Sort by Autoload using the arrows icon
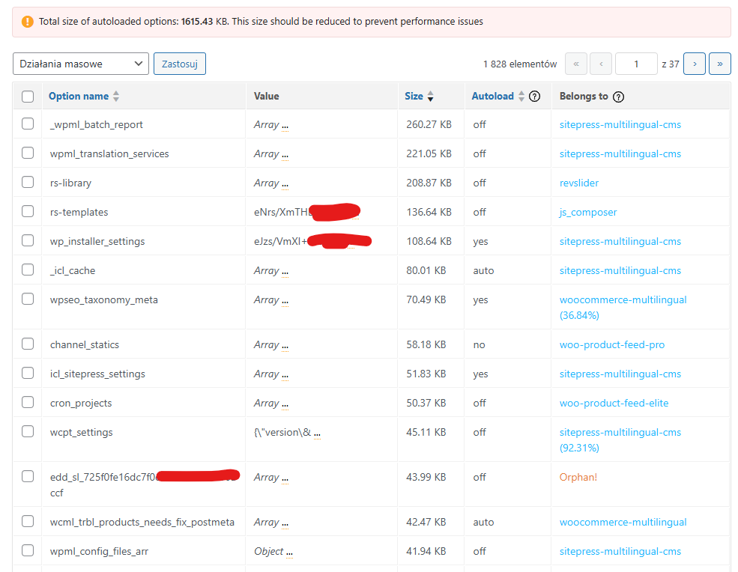This screenshot has width=738, height=572. [x=521, y=97]
